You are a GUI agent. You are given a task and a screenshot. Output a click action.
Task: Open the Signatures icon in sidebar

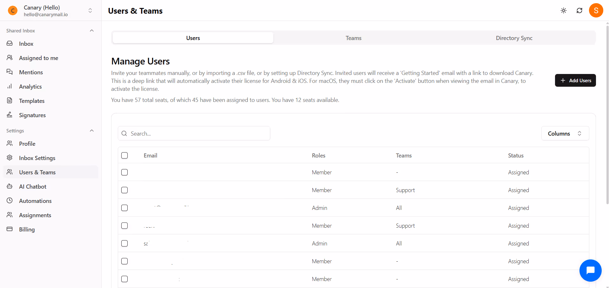coord(10,115)
